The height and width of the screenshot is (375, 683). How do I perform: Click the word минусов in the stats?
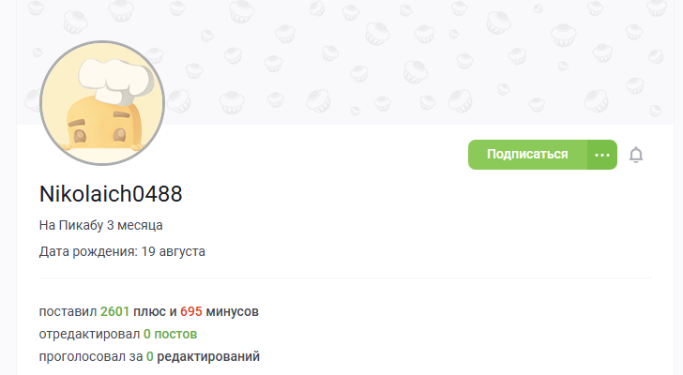[232, 311]
